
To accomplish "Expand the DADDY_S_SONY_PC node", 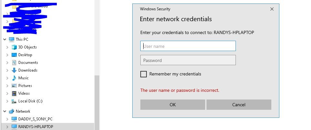I will pos(7,119).
